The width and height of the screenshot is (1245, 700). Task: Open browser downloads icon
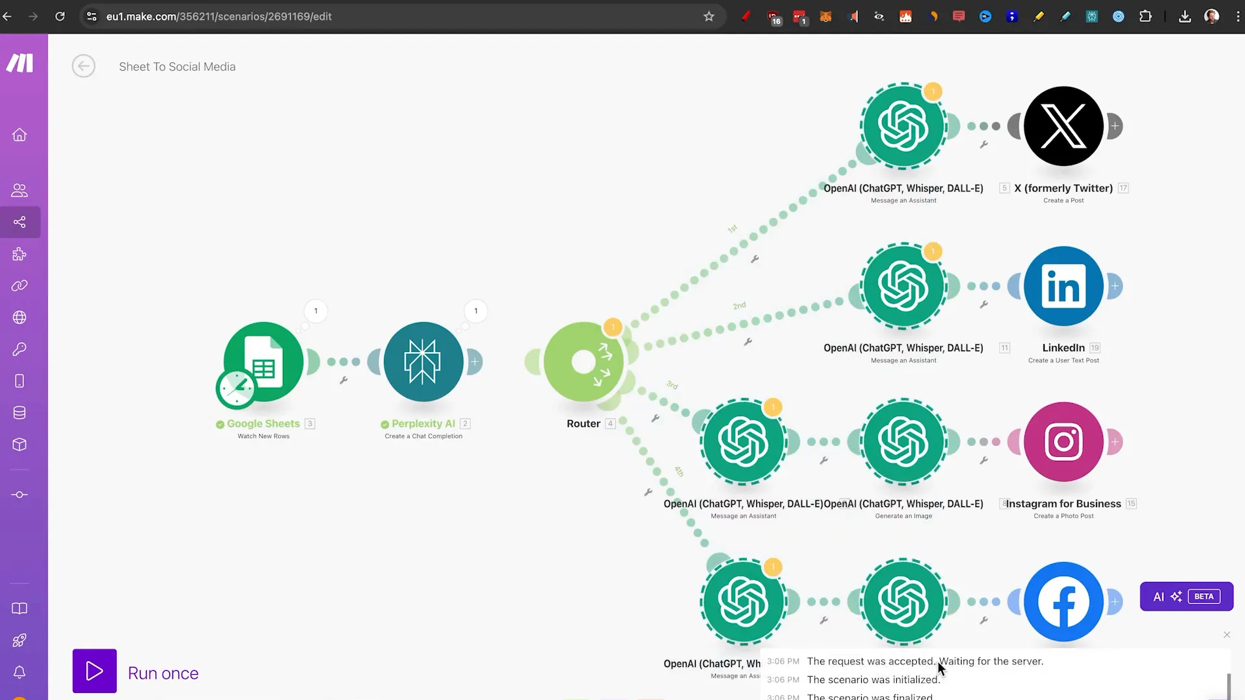(1185, 16)
